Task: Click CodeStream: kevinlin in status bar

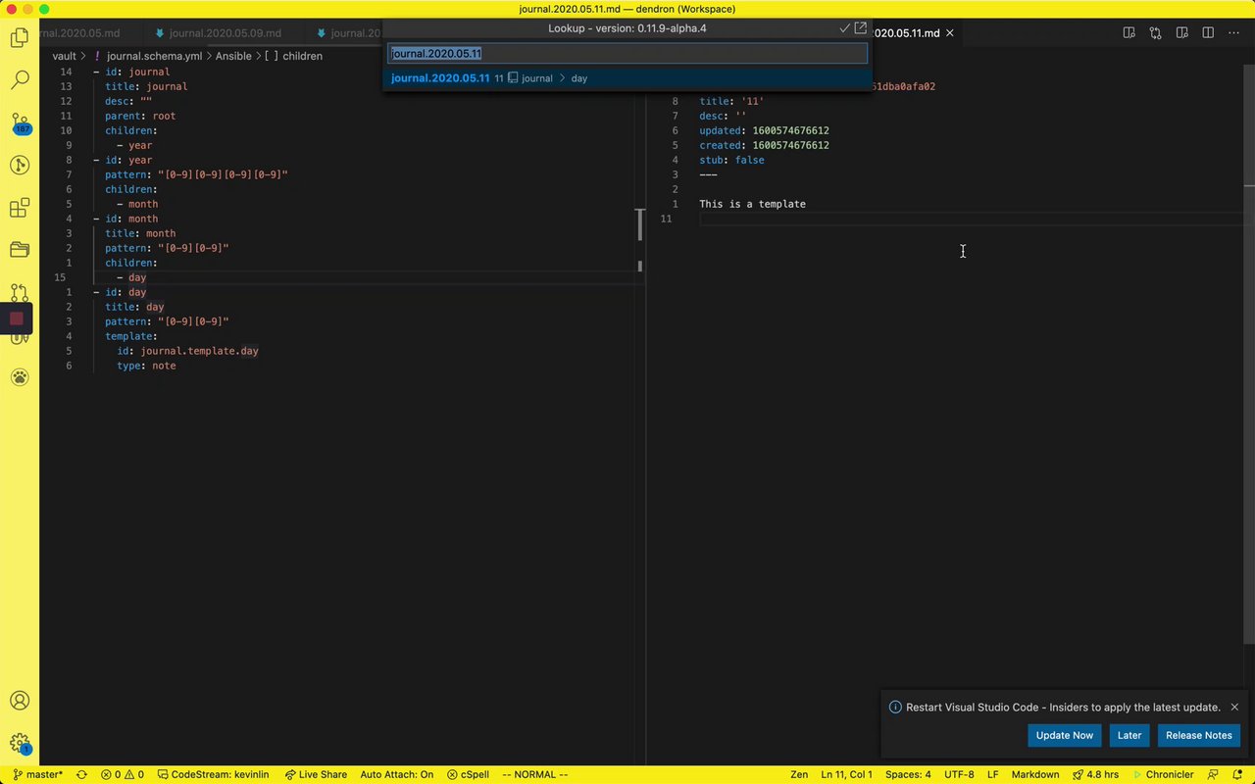Action: [x=213, y=774]
